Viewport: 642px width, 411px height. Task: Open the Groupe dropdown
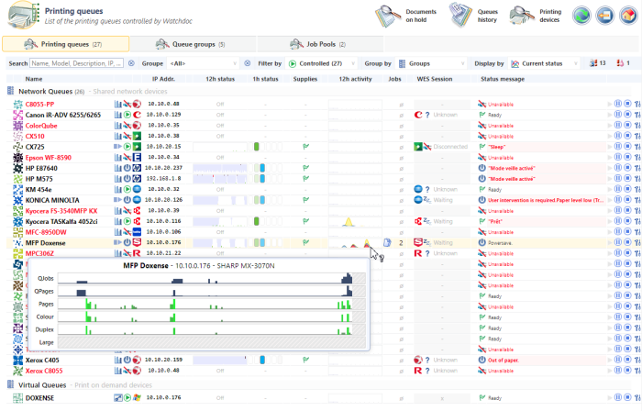click(202, 63)
